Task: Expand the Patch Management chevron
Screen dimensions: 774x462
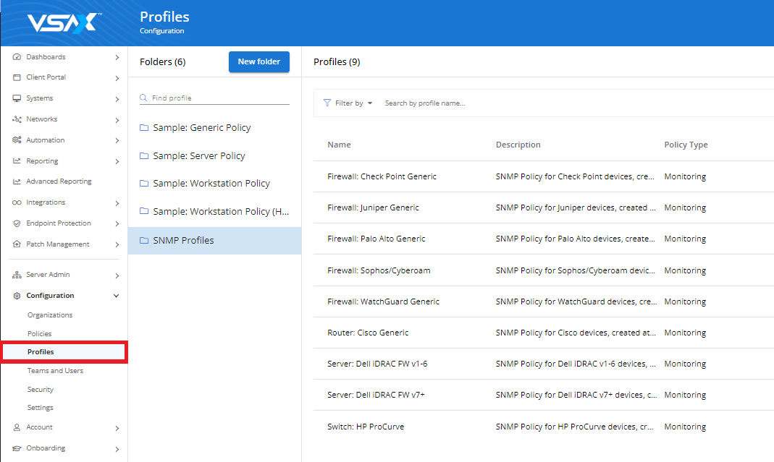Action: coord(117,244)
